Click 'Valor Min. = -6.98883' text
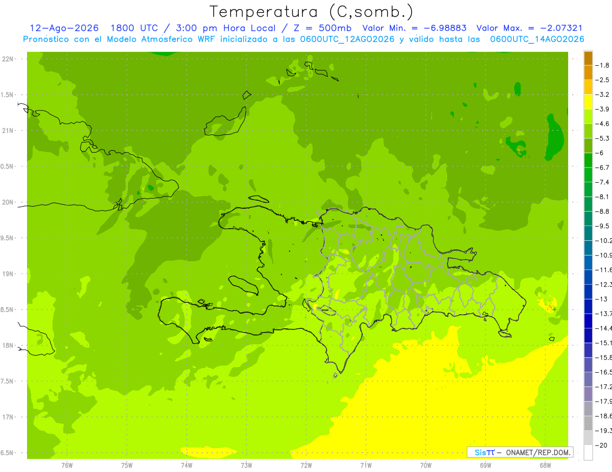This screenshot has width=612, height=472. [415, 29]
